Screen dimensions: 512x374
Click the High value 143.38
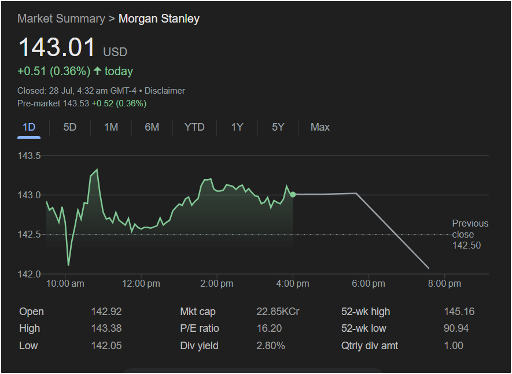click(x=106, y=328)
